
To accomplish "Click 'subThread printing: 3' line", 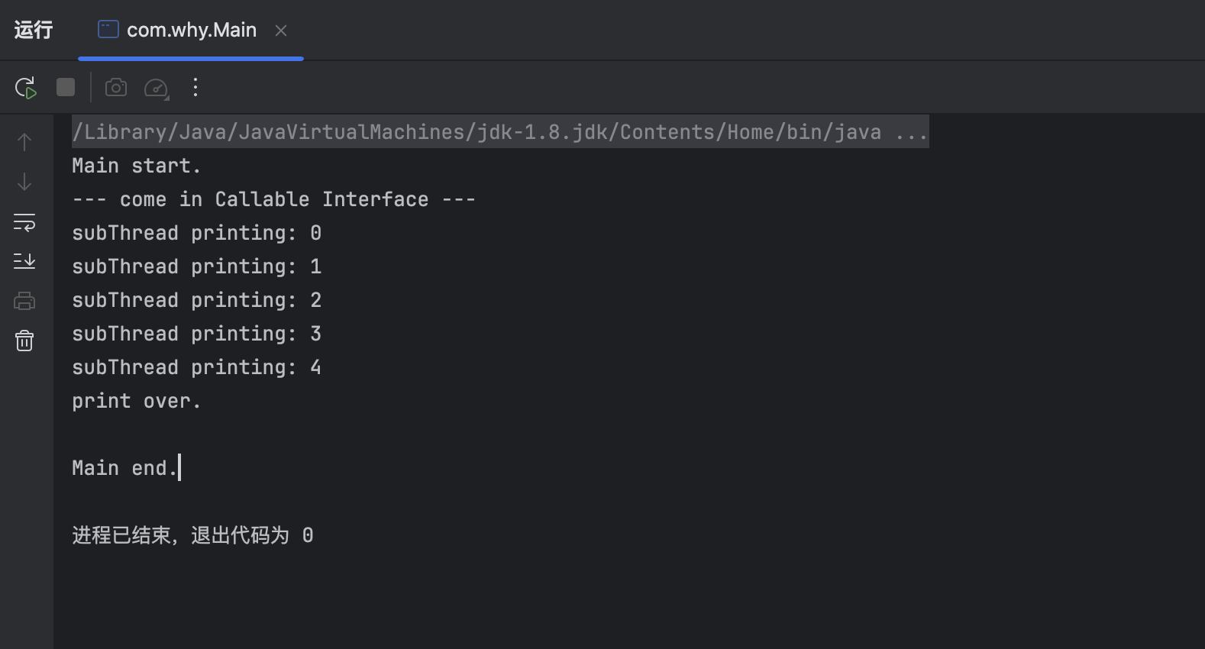I will [196, 334].
